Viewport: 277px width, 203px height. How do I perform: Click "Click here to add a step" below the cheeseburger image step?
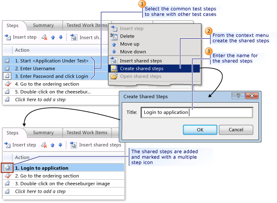[x=41, y=191]
